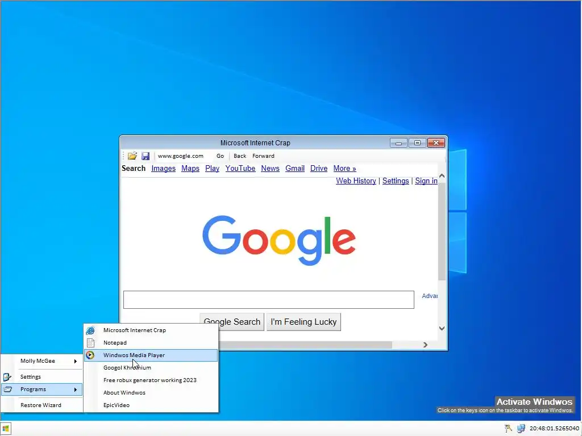Click the vertical scrollbar up arrow
Image resolution: width=582 pixels, height=436 pixels.
tap(442, 176)
